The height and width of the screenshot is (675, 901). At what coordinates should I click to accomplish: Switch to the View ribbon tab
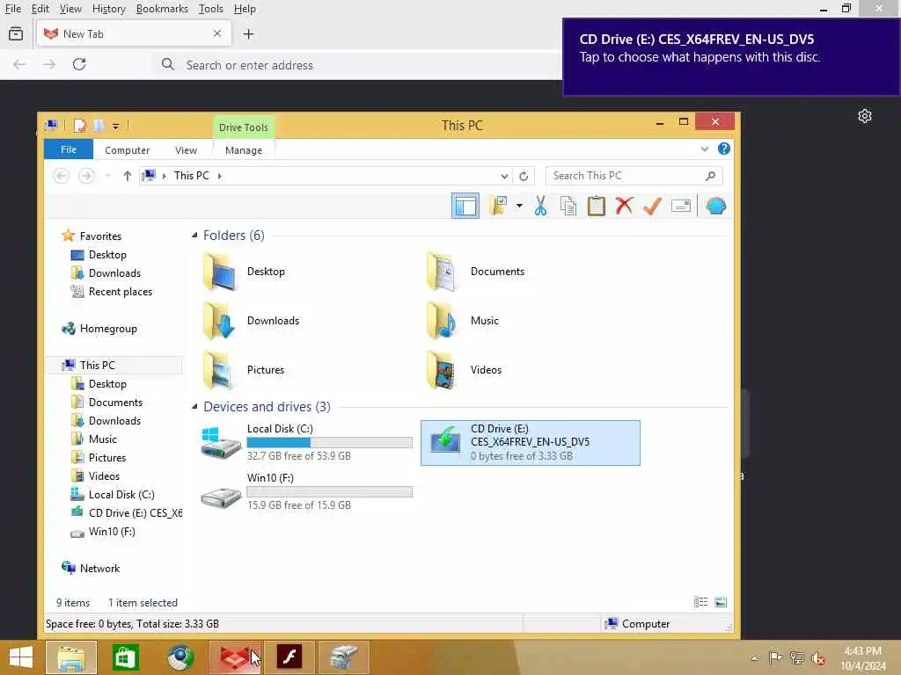pyautogui.click(x=186, y=149)
